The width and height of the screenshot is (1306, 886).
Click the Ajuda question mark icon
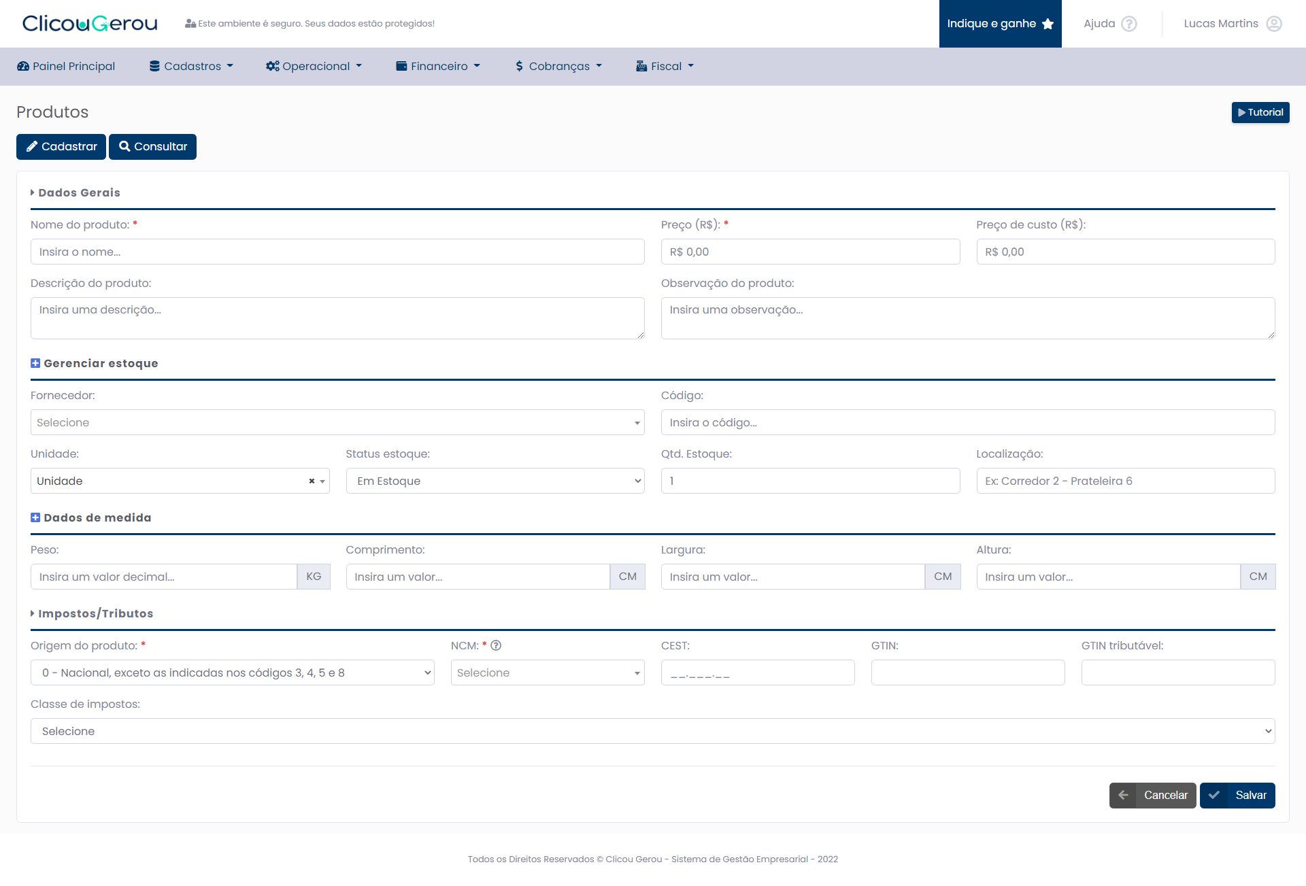pyautogui.click(x=1129, y=24)
